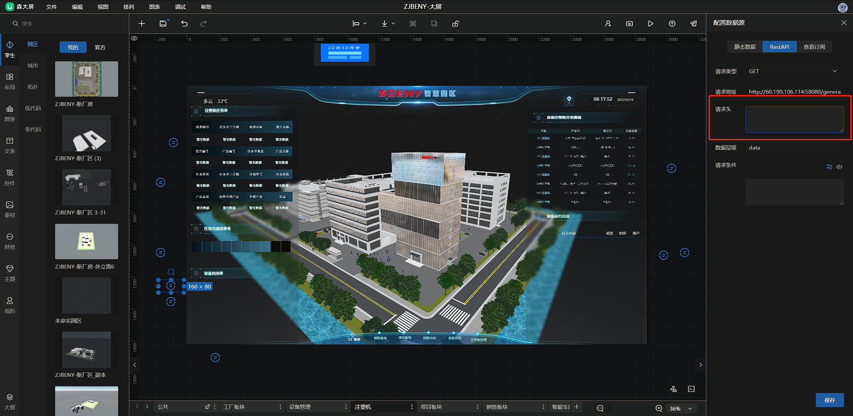Switch to the 工厂板块 page tab

252,407
